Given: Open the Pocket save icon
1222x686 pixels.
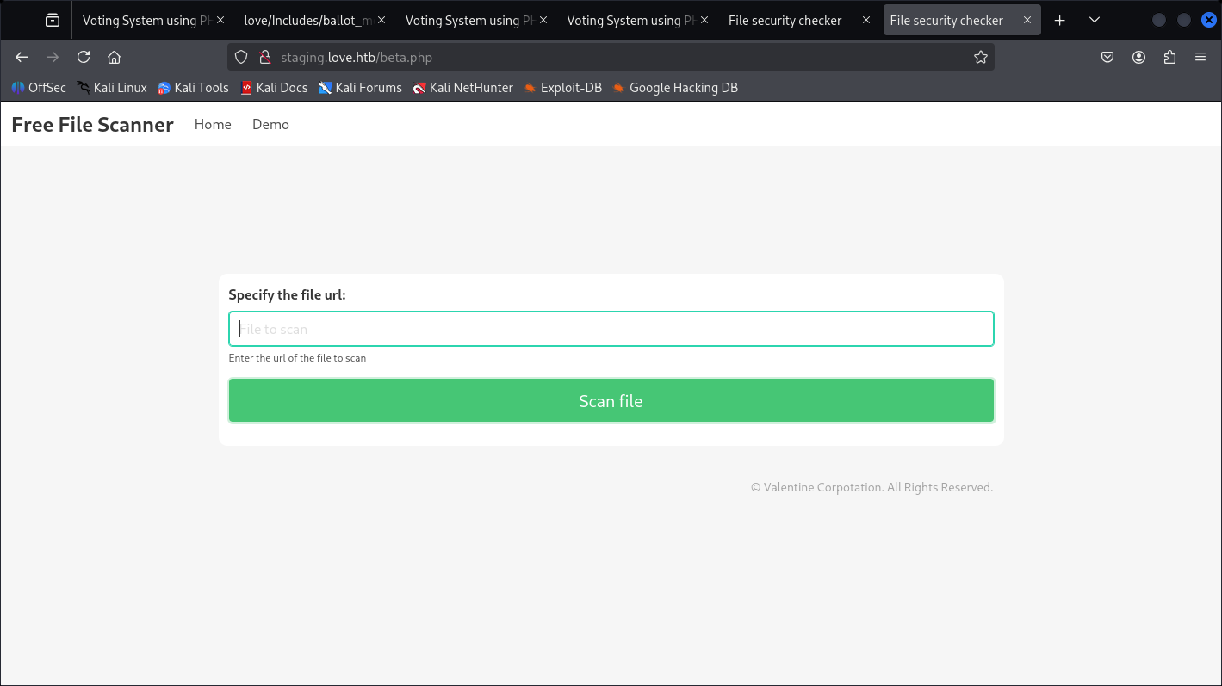Looking at the screenshot, I should (1107, 57).
